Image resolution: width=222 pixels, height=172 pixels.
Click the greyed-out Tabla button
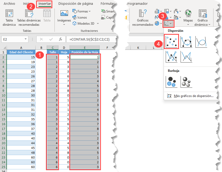[47, 16]
